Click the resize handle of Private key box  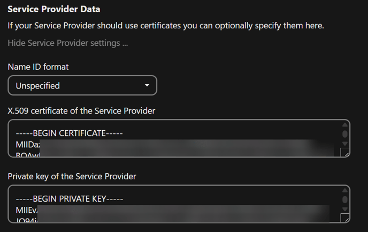pyautogui.click(x=345, y=218)
